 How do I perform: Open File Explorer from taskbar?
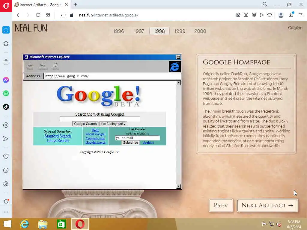(43, 224)
